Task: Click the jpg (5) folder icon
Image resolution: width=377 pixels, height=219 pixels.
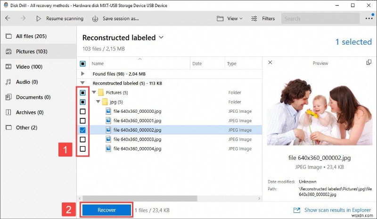Action: click(105, 102)
